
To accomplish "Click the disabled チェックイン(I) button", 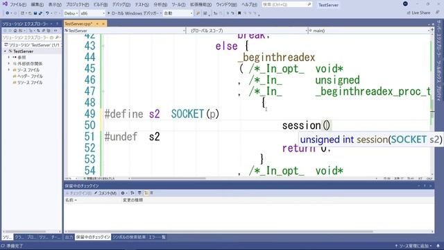I will [x=78, y=193].
